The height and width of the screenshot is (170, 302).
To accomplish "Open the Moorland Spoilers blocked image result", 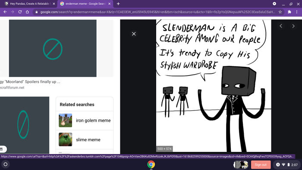I will click(x=53, y=48).
